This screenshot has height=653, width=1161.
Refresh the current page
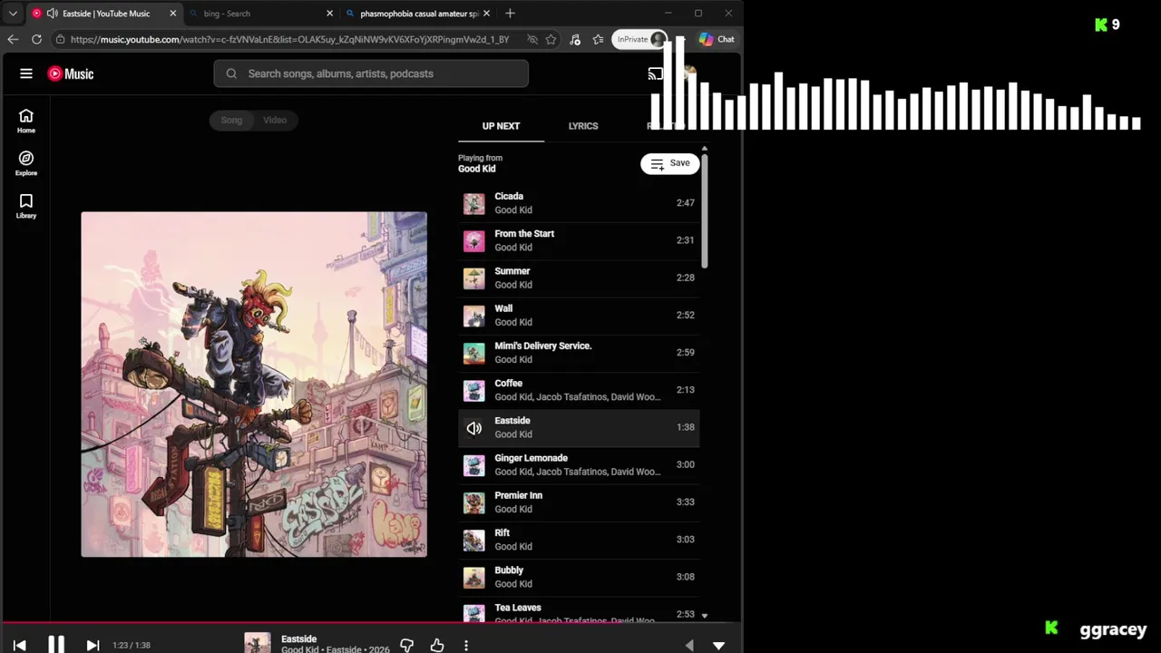(36, 39)
